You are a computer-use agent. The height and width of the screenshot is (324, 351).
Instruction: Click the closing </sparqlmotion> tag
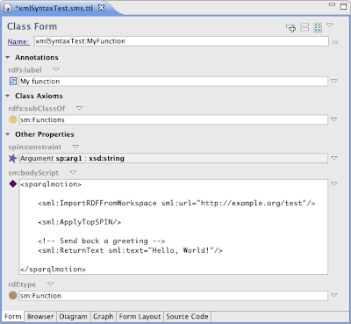click(53, 270)
